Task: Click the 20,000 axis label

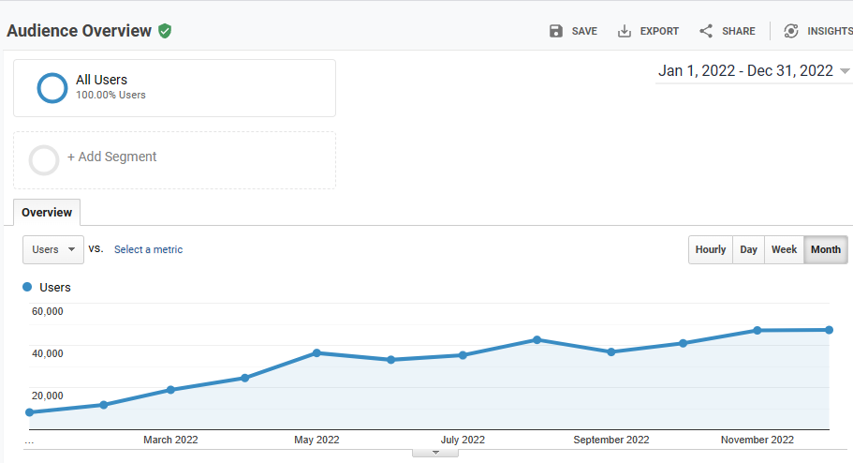Action: tap(48, 396)
